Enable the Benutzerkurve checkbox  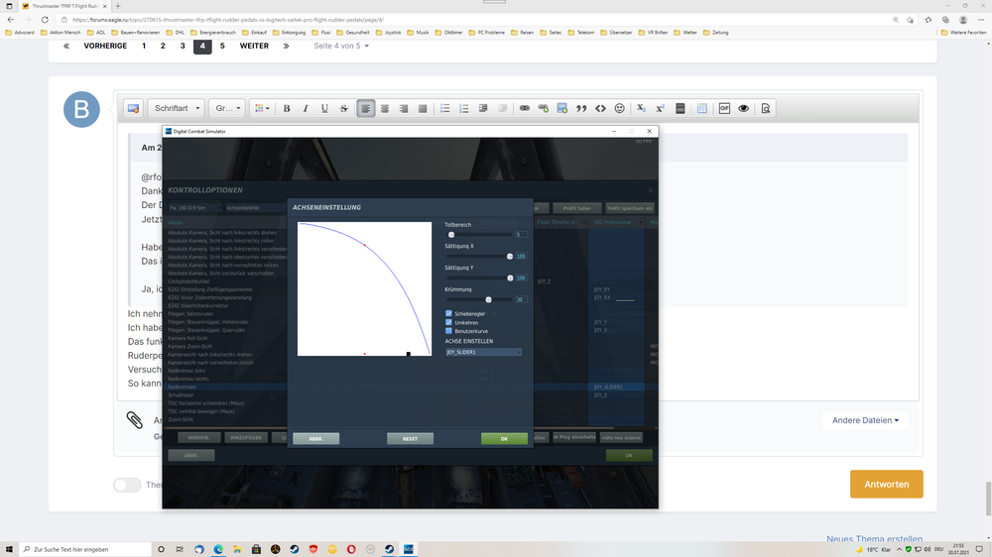pos(448,331)
